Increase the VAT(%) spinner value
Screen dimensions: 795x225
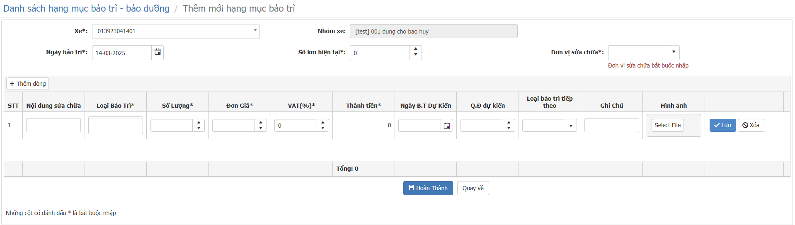click(x=322, y=123)
